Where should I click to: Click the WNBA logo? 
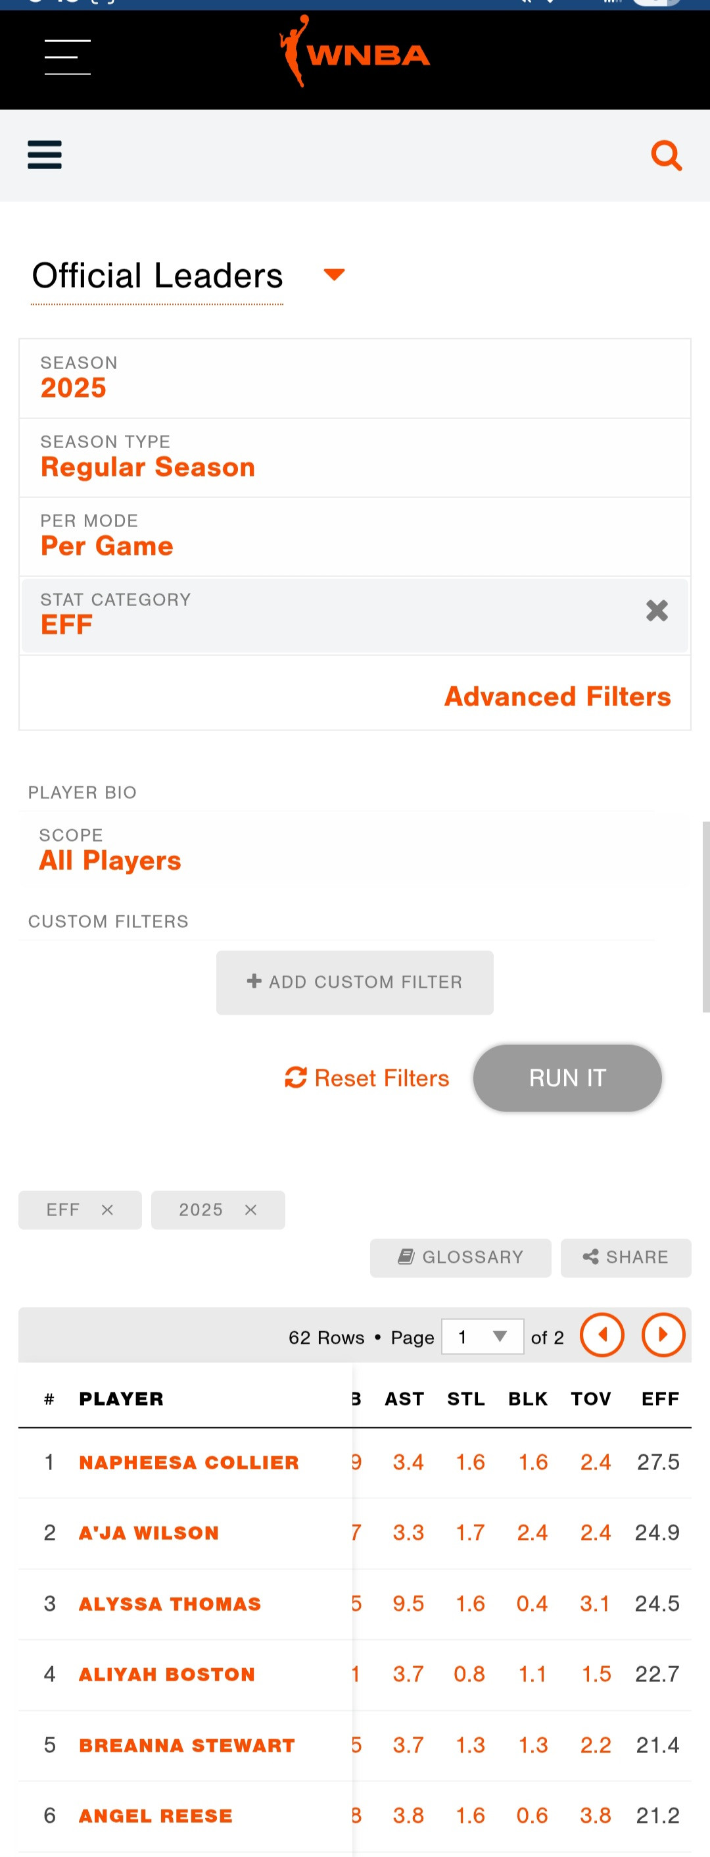coord(354,52)
